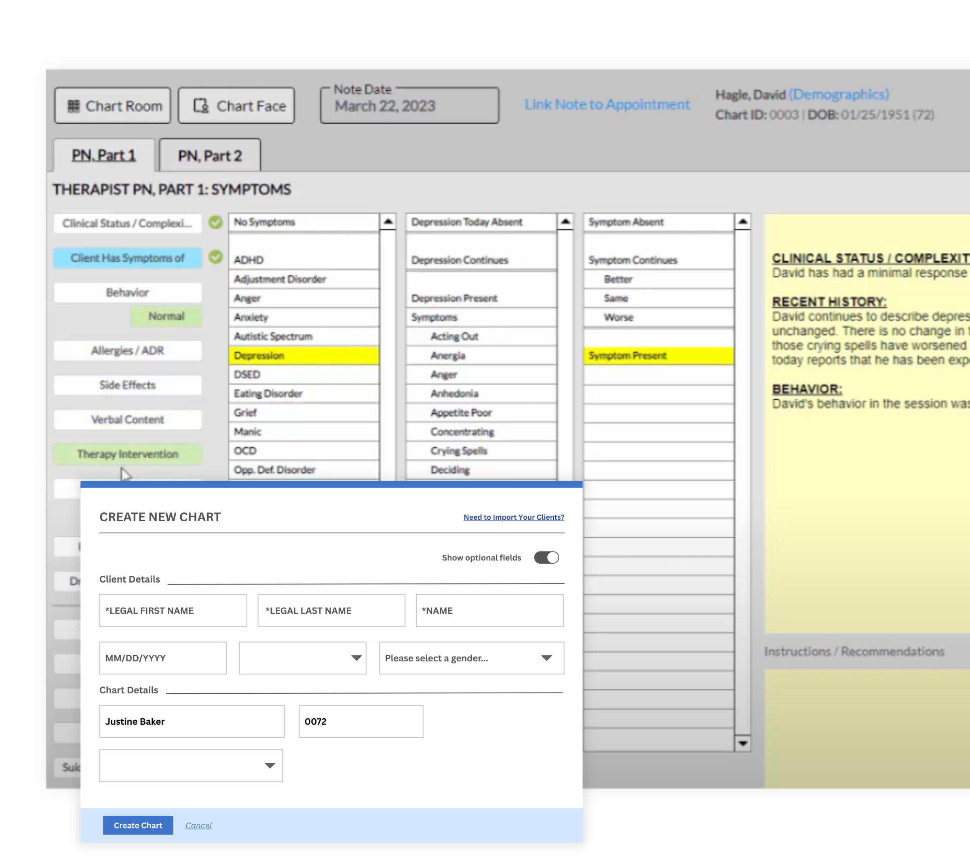Click the up arrow on the No Symptoms list

(388, 221)
